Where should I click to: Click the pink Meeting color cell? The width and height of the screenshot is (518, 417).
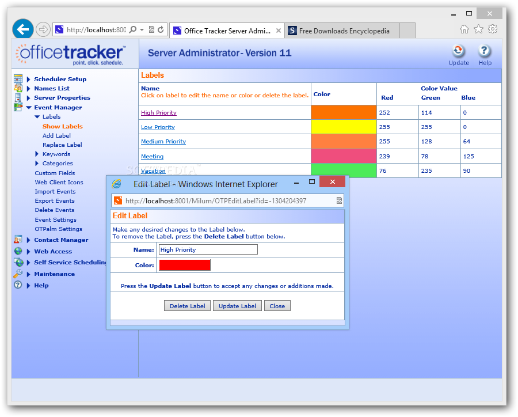click(344, 156)
